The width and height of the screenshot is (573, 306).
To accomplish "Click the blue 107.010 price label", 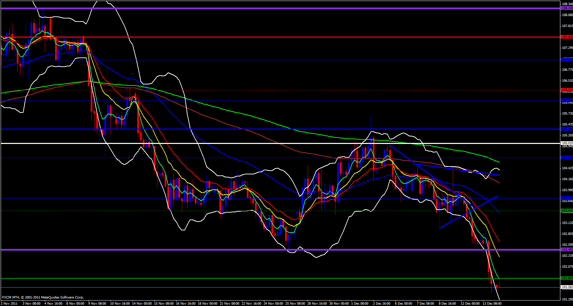I will point(566,60).
